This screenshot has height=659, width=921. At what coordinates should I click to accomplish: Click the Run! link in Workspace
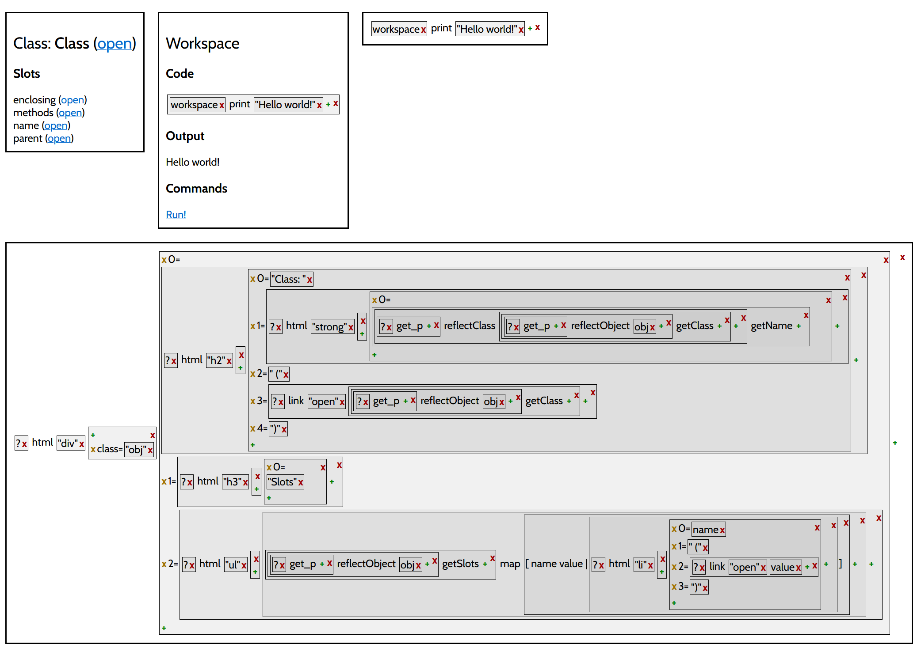pos(176,215)
